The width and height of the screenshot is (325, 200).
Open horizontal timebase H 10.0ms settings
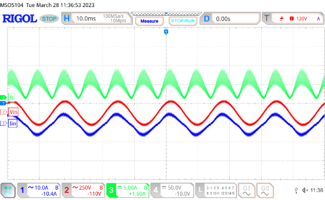[x=97, y=18]
